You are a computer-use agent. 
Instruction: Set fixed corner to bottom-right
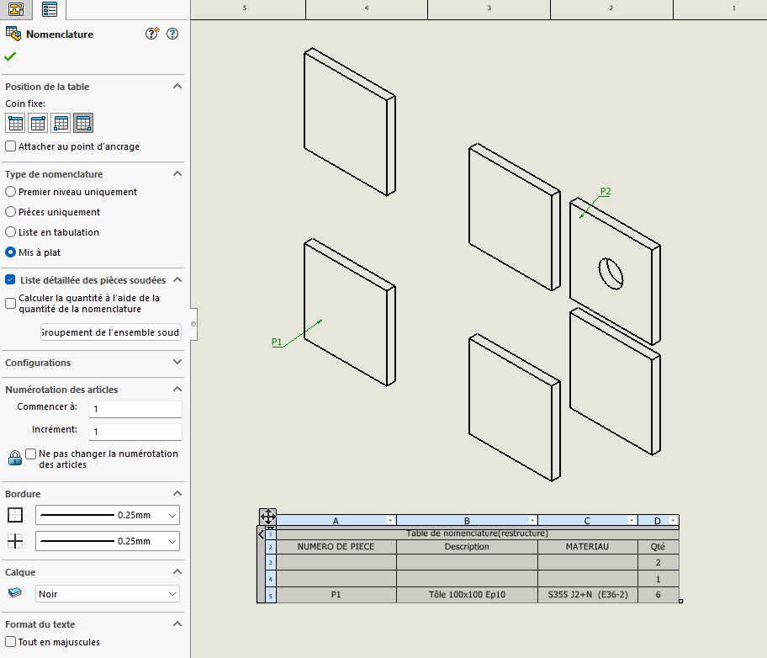(83, 124)
